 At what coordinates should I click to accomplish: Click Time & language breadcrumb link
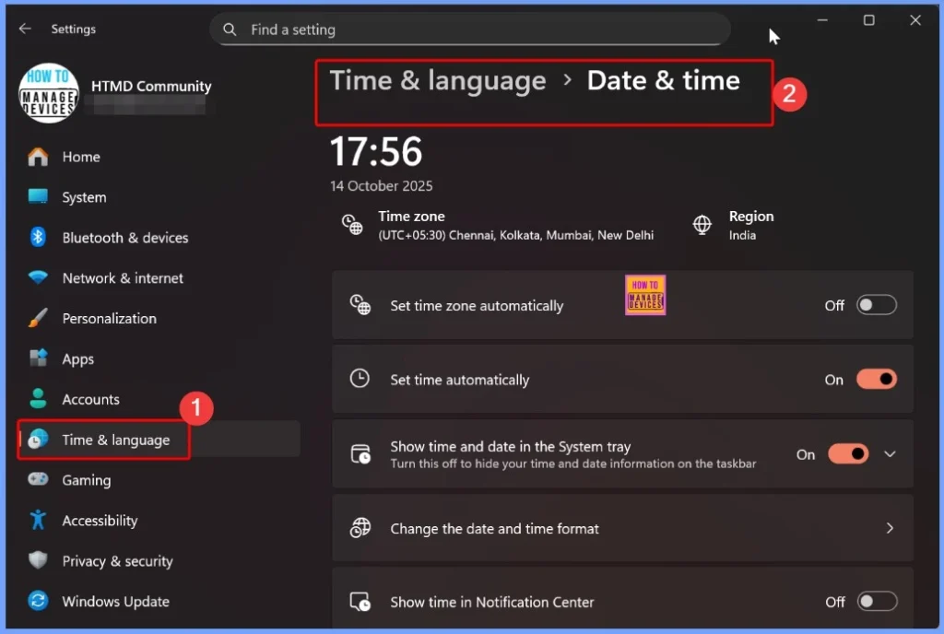(438, 81)
